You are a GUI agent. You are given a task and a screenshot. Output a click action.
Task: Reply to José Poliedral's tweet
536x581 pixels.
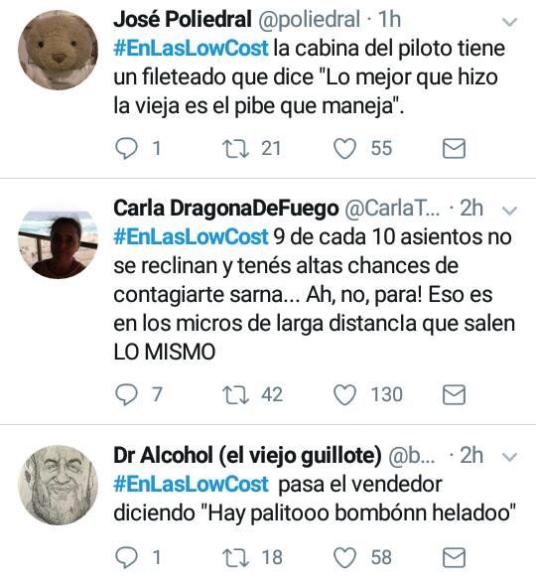pos(126,149)
